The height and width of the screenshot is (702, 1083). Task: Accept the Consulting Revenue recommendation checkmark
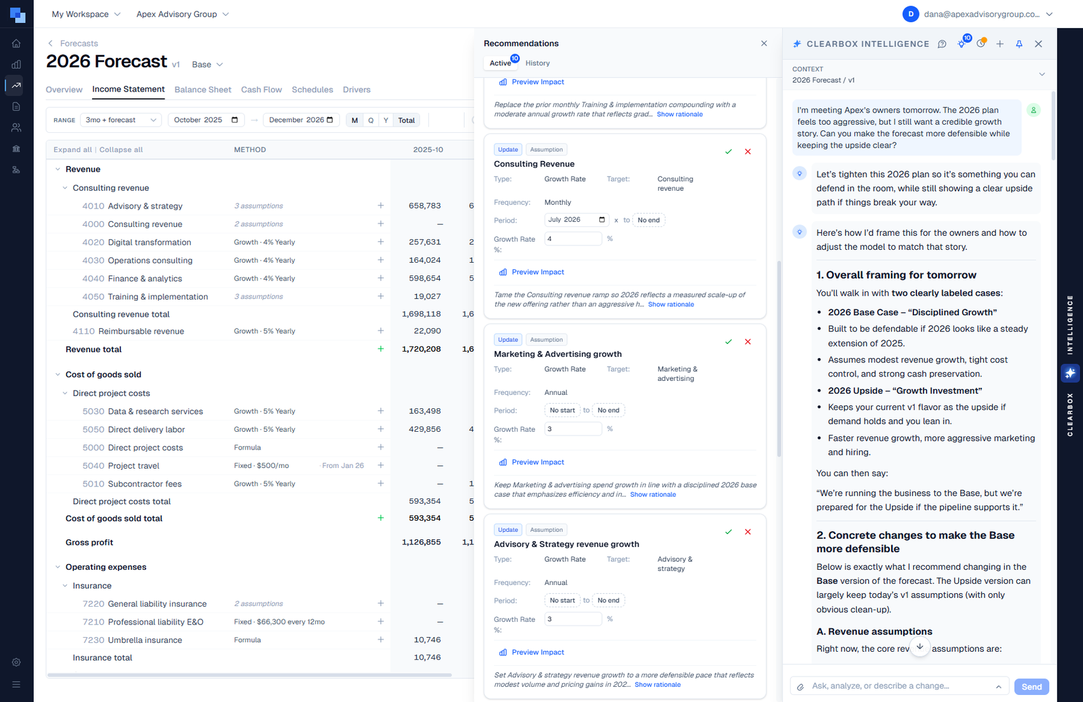(728, 151)
